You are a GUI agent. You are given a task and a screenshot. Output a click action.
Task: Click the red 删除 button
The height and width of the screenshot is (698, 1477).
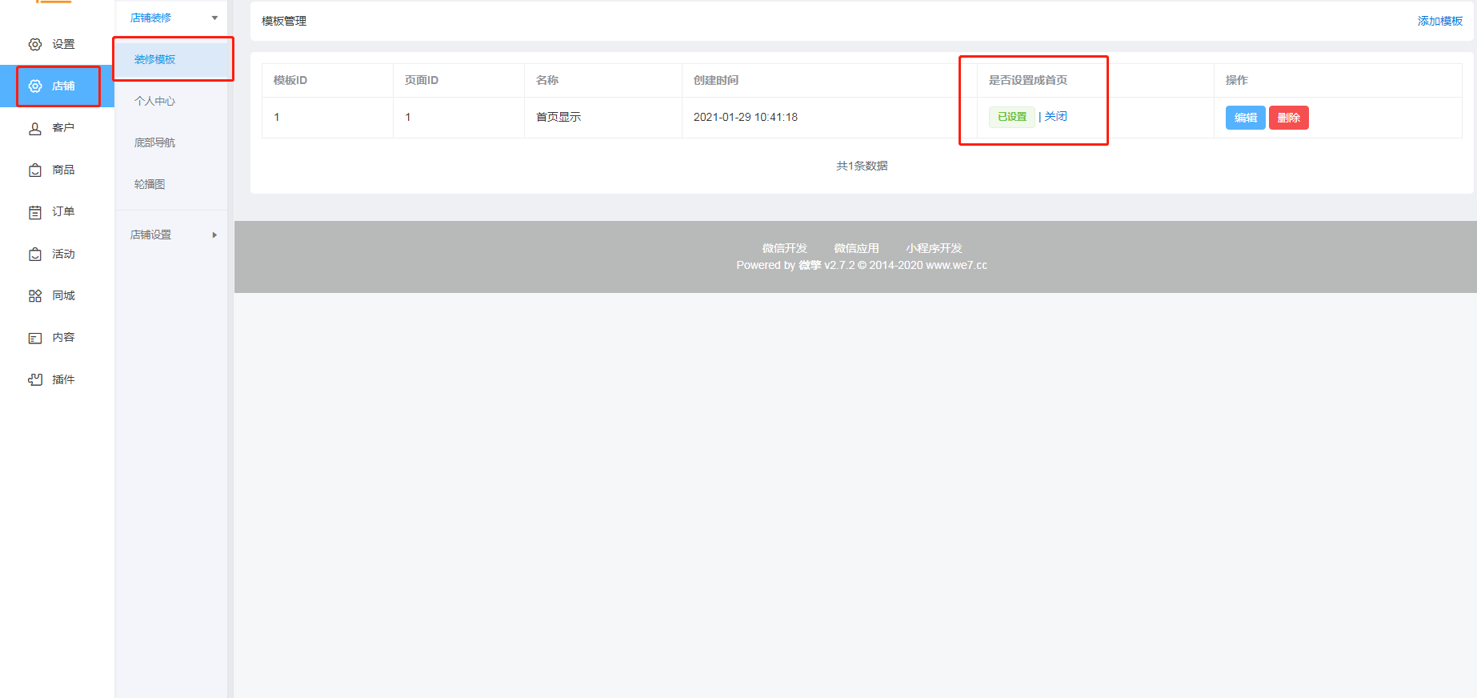pos(1288,118)
